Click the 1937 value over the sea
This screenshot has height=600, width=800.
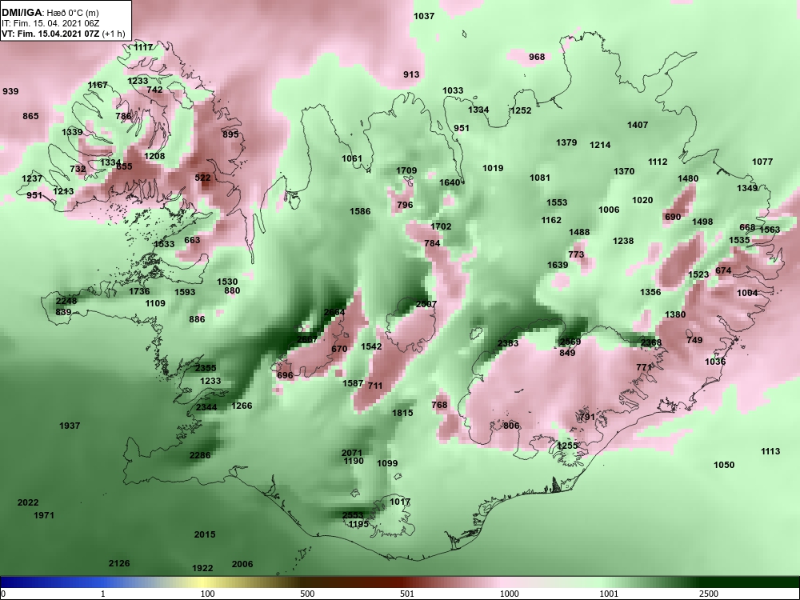pos(70,426)
